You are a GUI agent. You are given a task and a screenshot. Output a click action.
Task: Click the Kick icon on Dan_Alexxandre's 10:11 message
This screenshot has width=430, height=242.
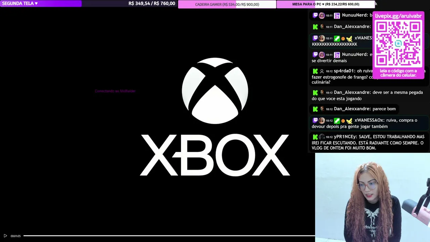click(x=315, y=27)
